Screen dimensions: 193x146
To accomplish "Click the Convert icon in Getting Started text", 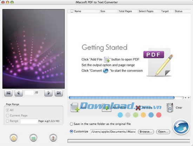I will click(106, 71).
